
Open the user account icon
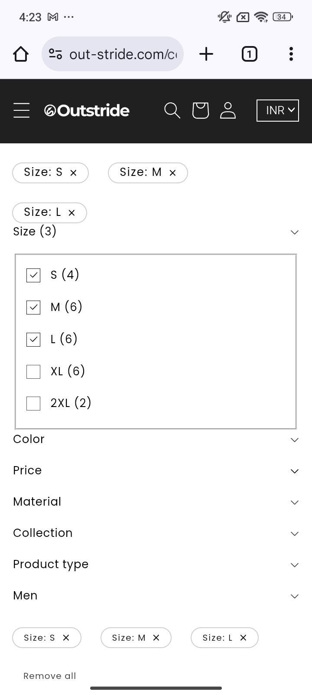(x=227, y=111)
